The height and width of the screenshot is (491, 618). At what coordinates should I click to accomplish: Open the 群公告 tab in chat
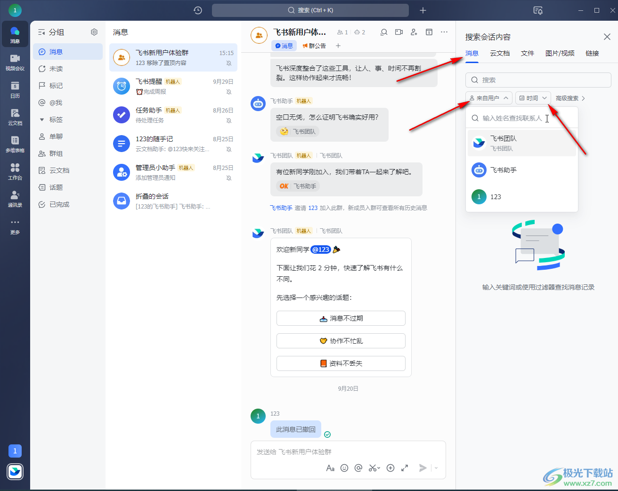pos(314,46)
